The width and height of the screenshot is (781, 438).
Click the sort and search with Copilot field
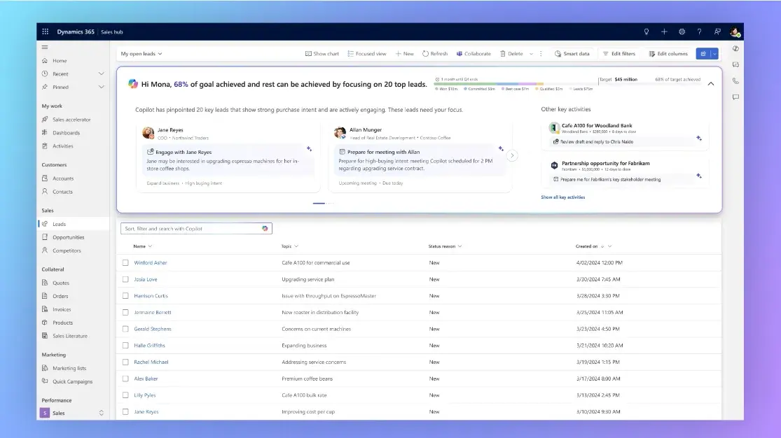[x=196, y=228]
